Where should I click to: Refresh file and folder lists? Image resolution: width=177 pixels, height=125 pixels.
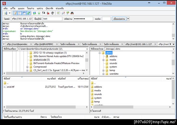tap(35, 13)
